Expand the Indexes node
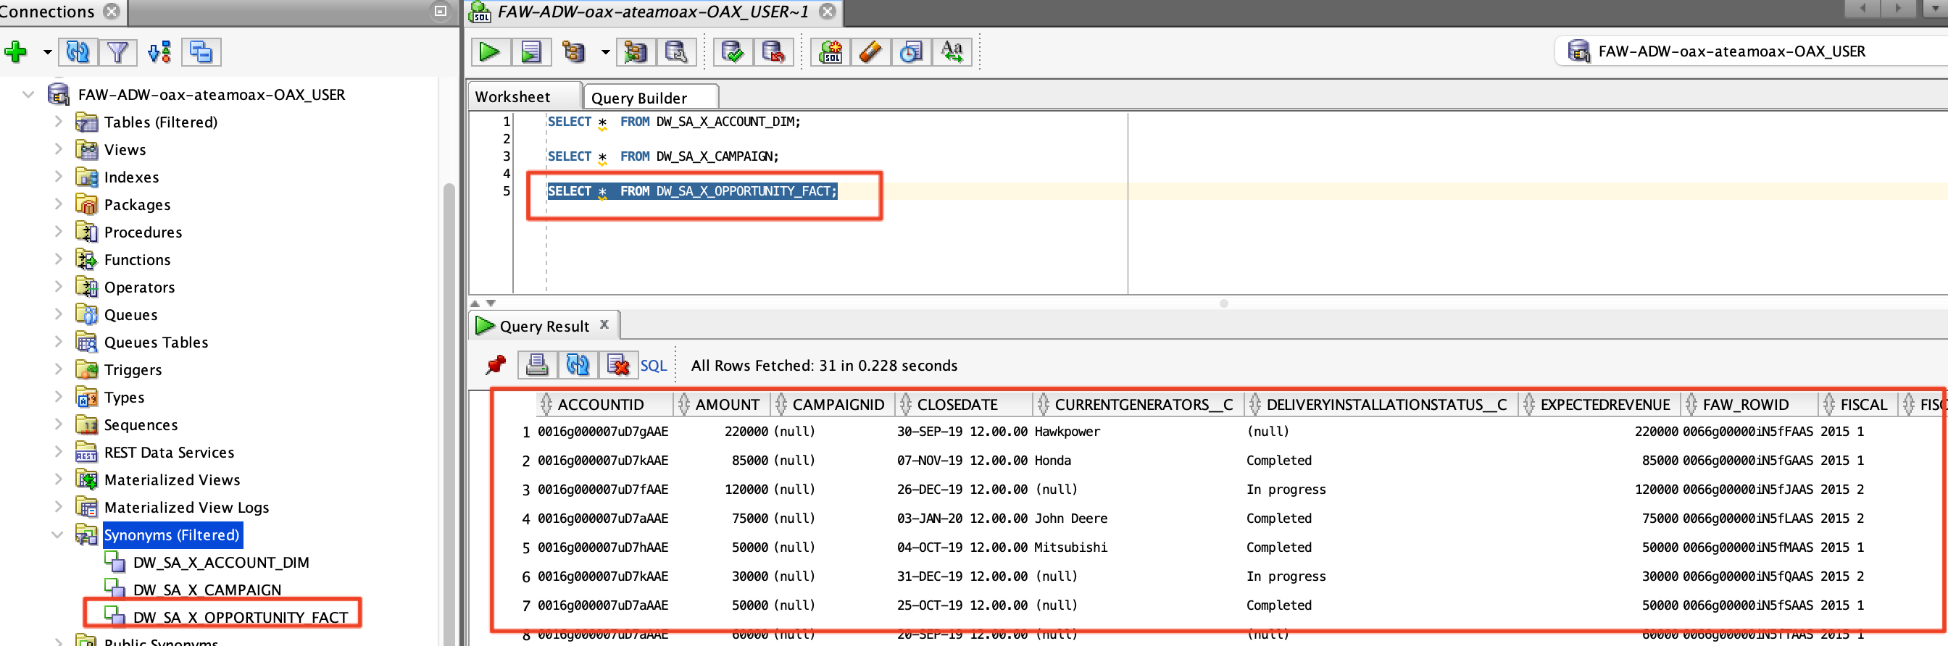 point(58,177)
